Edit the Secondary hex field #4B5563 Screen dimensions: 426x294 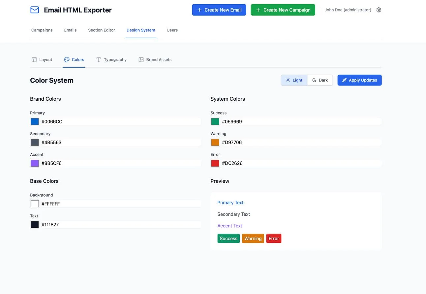(121, 143)
